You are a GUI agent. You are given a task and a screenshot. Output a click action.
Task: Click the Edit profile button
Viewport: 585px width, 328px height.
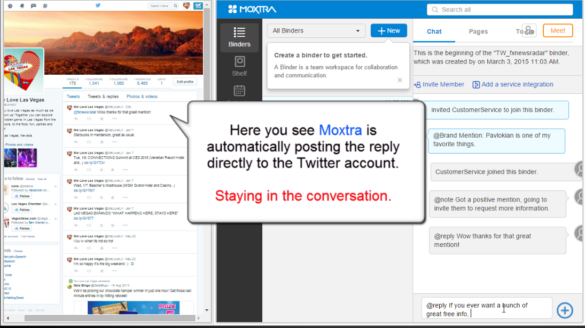coord(185,82)
